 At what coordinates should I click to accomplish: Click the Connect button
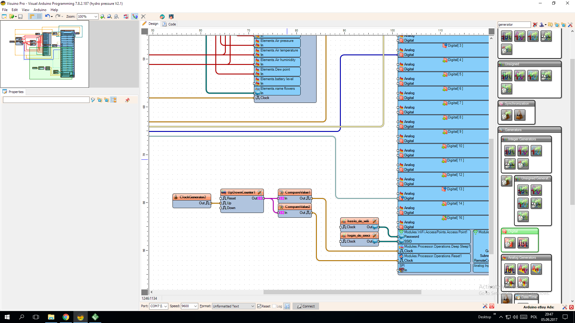click(306, 306)
